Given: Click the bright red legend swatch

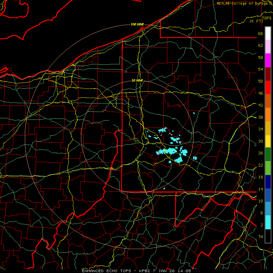Looking at the screenshot, I should point(268,87).
